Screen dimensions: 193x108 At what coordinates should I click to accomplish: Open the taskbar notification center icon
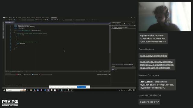134,90
